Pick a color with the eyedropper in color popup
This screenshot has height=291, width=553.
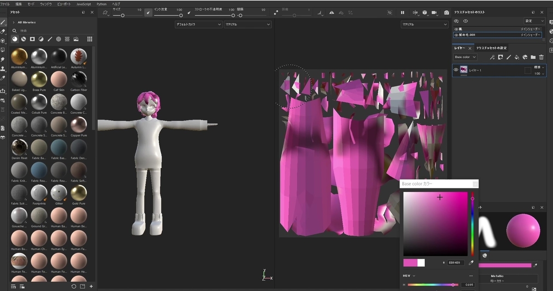pyautogui.click(x=471, y=262)
